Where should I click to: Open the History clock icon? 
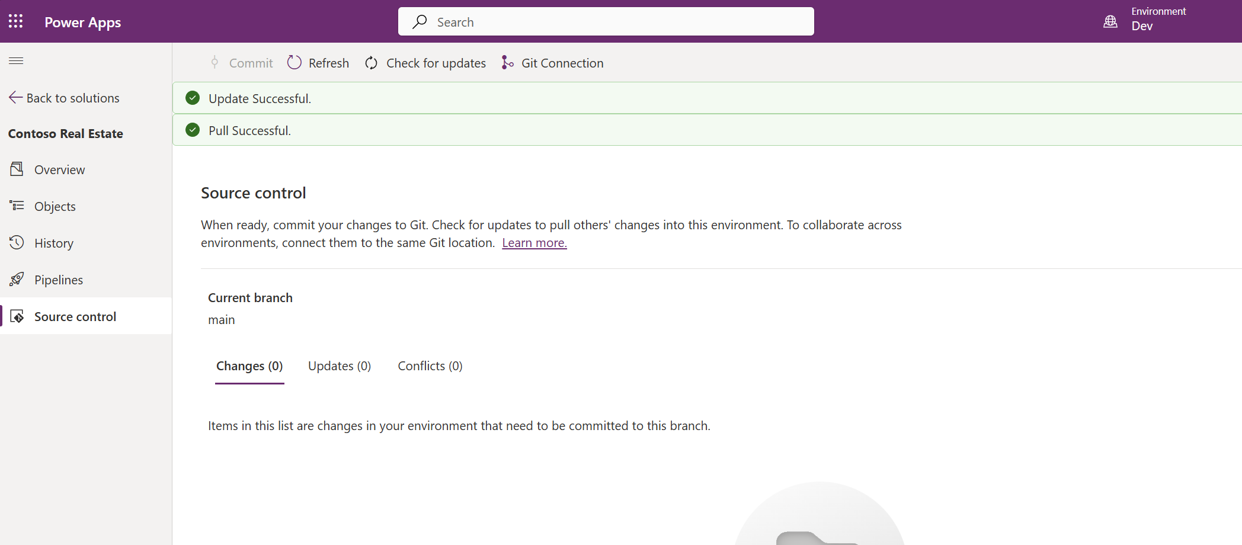17,243
